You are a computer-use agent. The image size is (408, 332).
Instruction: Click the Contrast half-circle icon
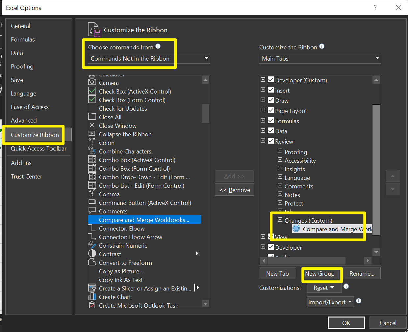pyautogui.click(x=92, y=254)
